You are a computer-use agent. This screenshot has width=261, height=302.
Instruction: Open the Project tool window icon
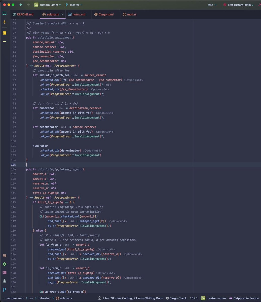point(5,14)
